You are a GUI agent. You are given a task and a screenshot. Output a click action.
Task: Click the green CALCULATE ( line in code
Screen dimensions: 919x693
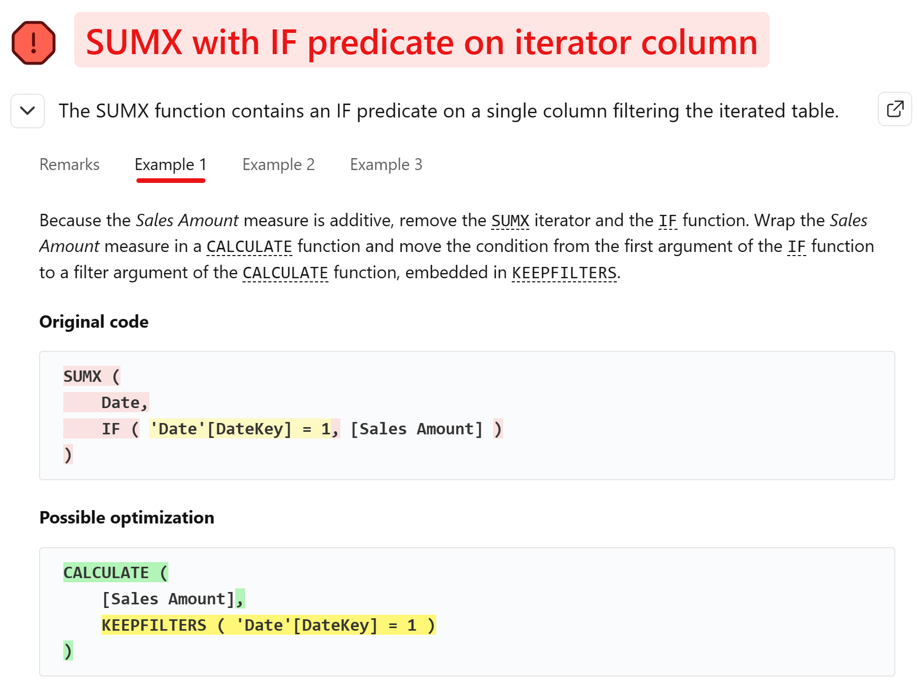[116, 572]
